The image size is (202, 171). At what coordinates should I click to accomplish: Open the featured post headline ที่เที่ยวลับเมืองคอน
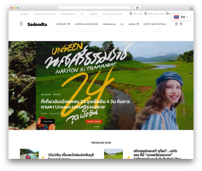pos(86,104)
